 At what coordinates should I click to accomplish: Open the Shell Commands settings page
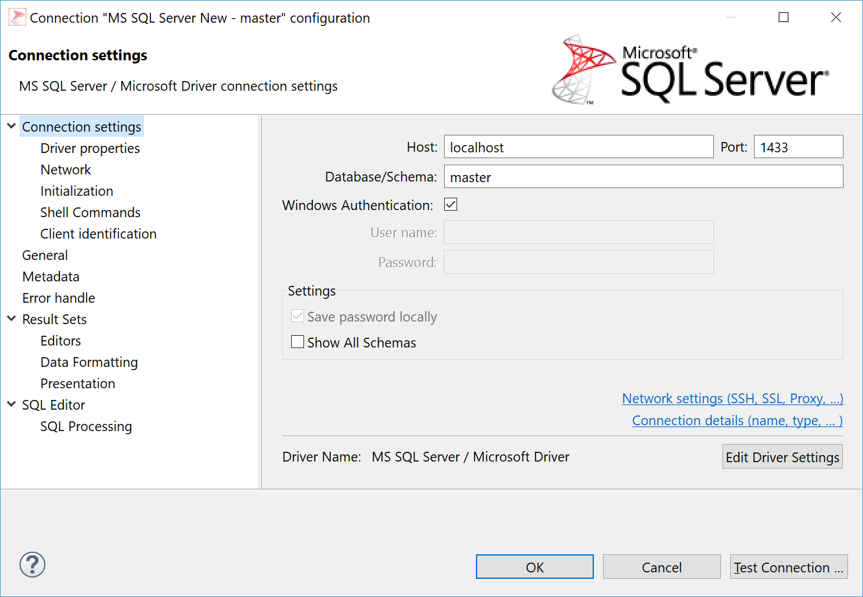(90, 212)
